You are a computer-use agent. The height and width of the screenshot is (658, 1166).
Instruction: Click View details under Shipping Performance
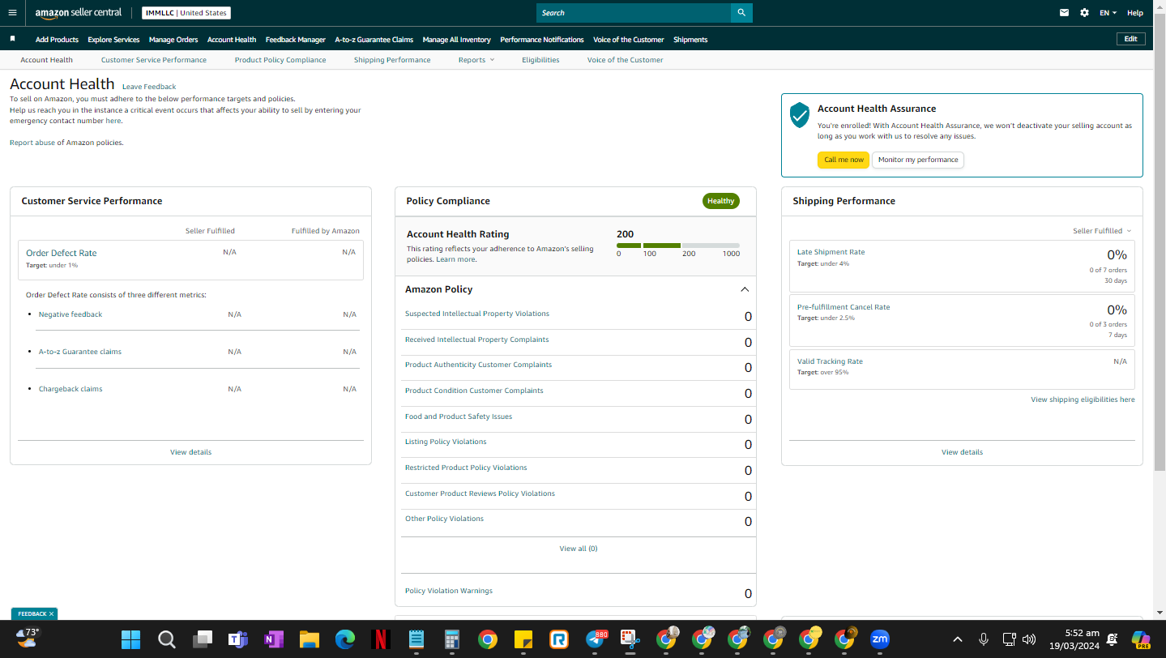[x=962, y=452]
